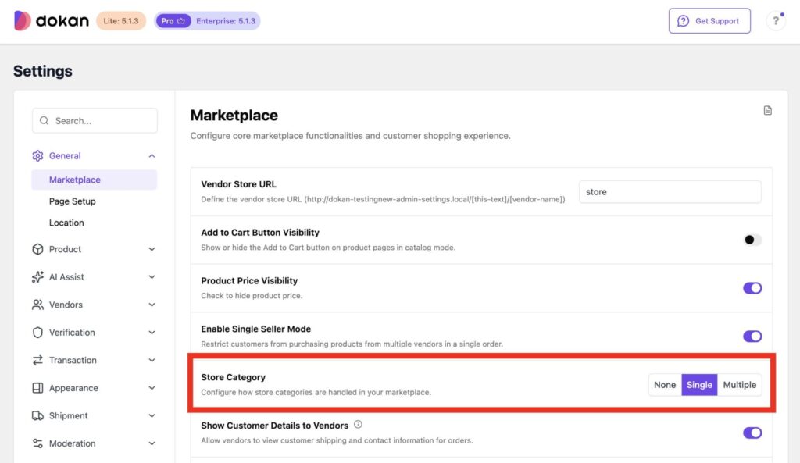Click the Vendors people icon
The image size is (800, 463).
(37, 305)
